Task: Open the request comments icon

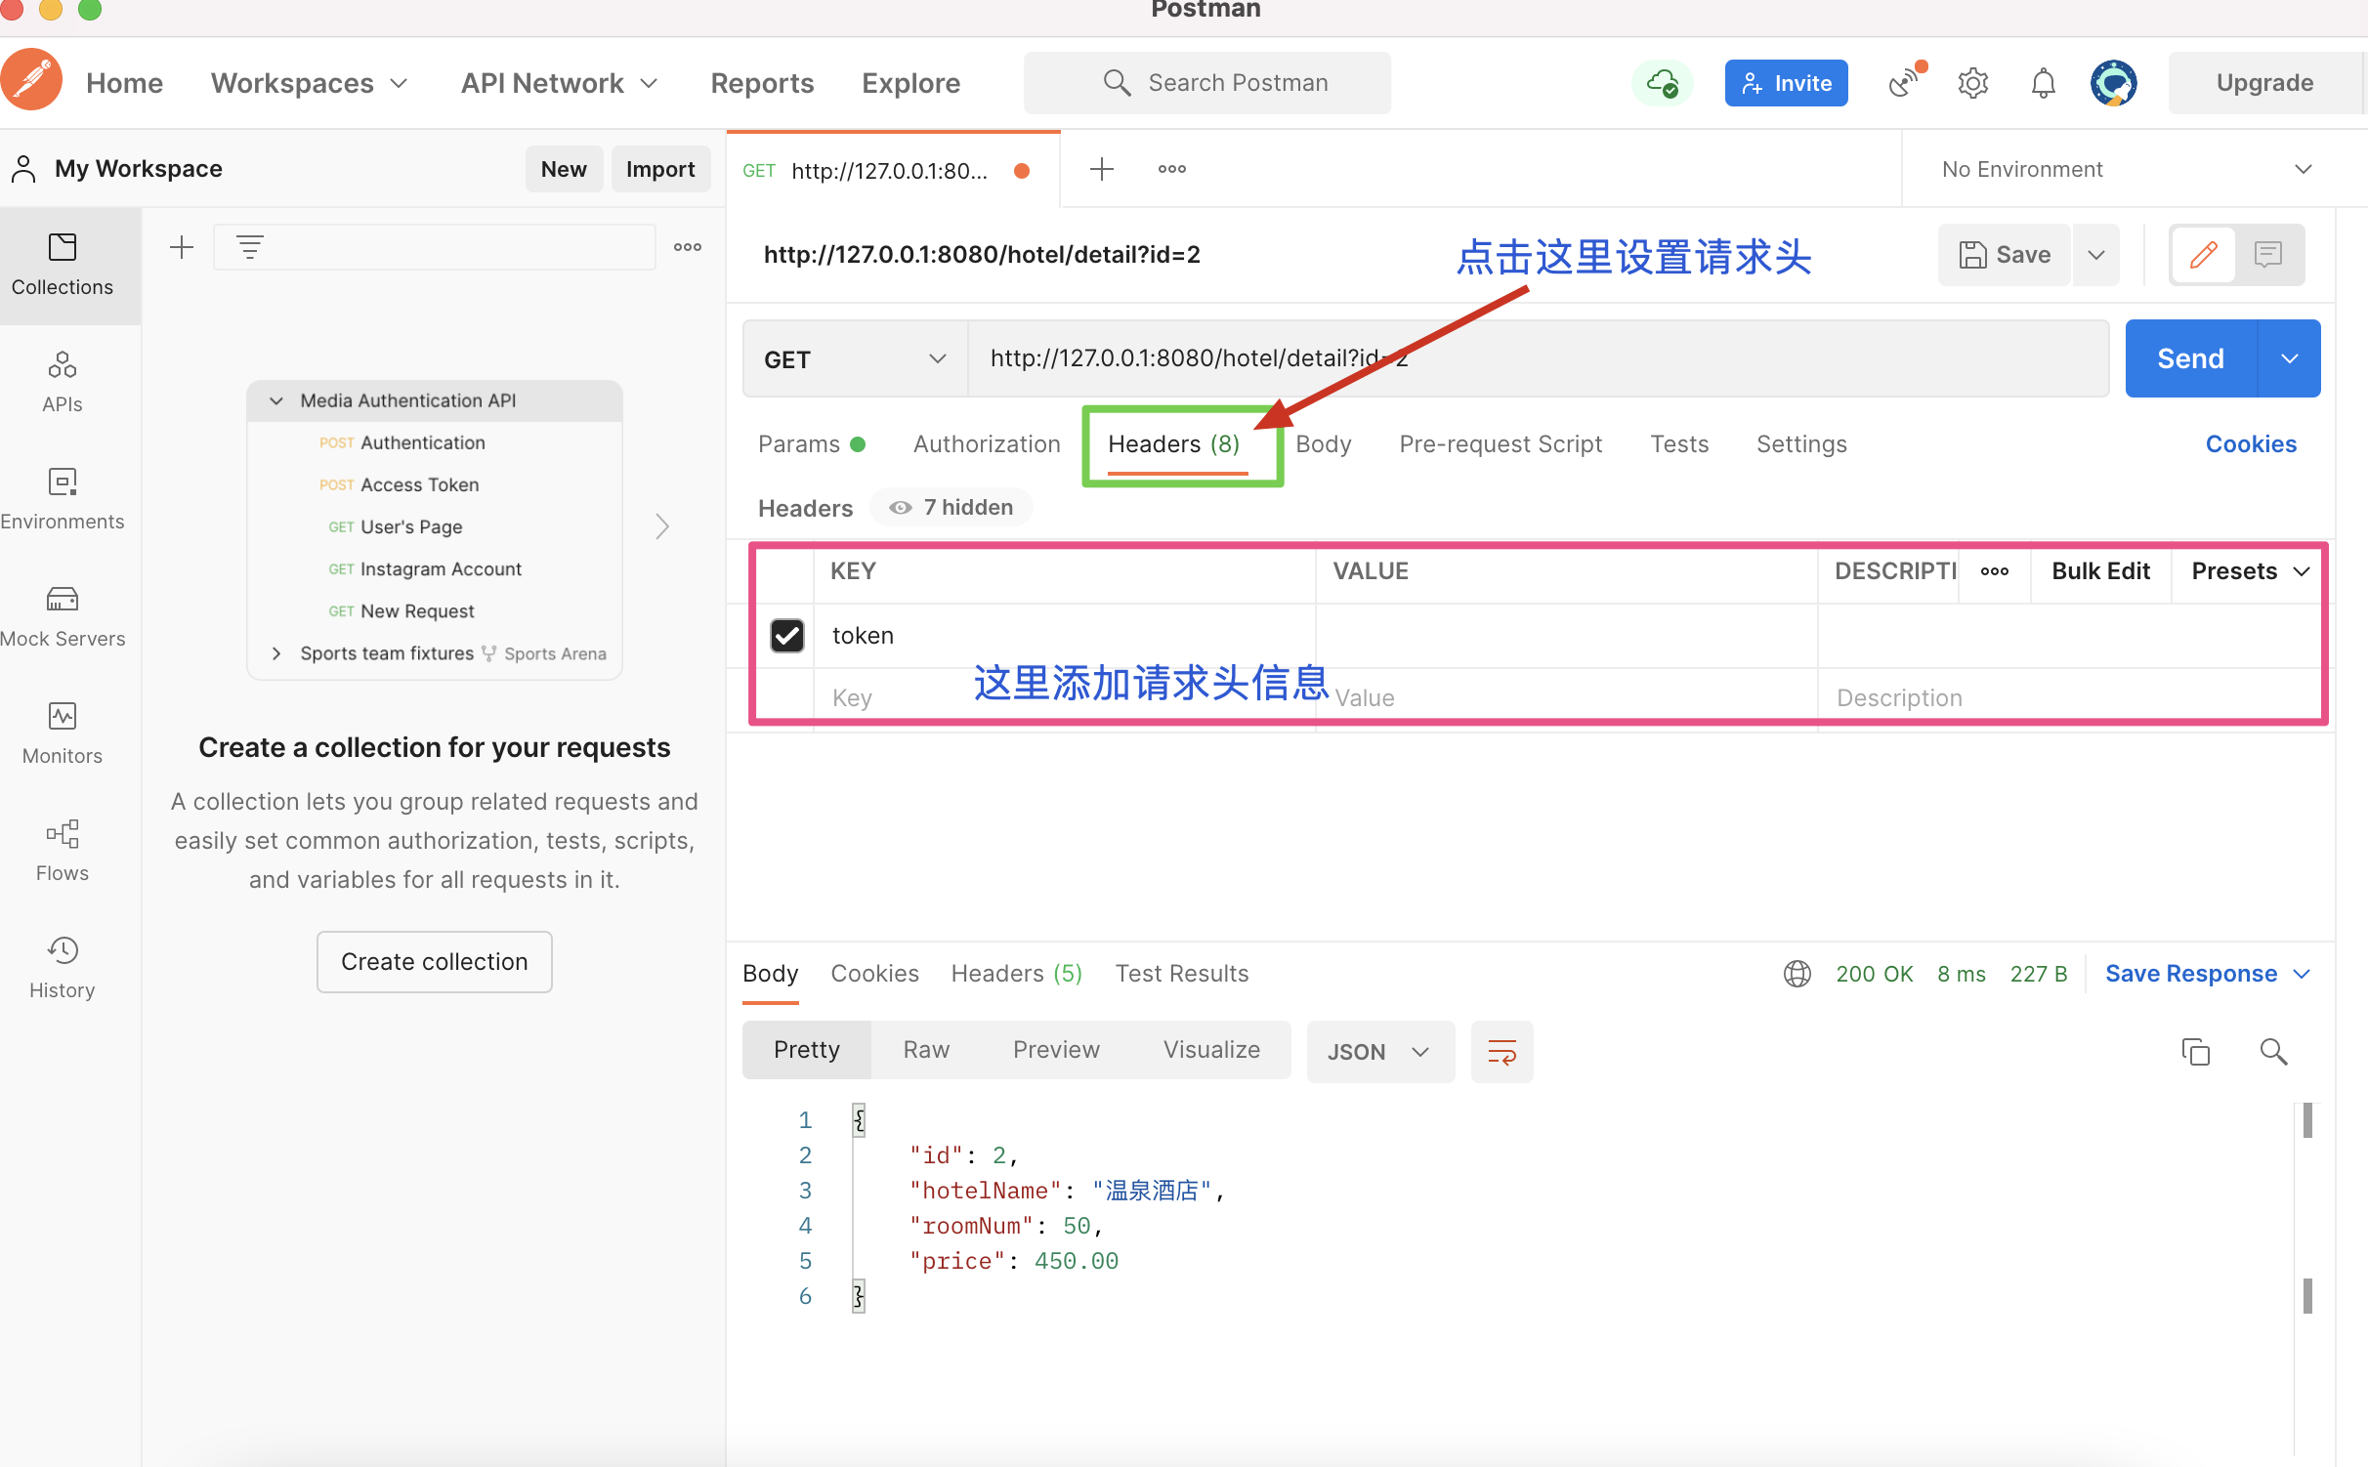Action: [2268, 255]
